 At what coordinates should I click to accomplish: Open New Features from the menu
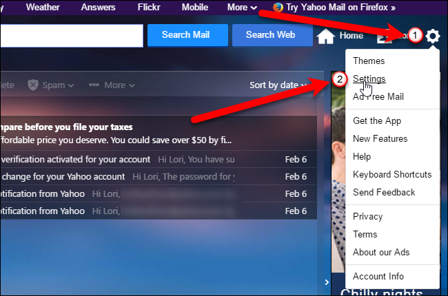[380, 139]
